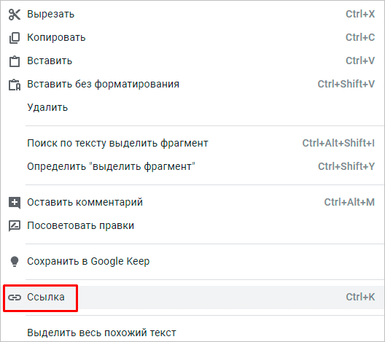This screenshot has width=385, height=342.
Task: Click the chain link icon
Action: (x=15, y=298)
